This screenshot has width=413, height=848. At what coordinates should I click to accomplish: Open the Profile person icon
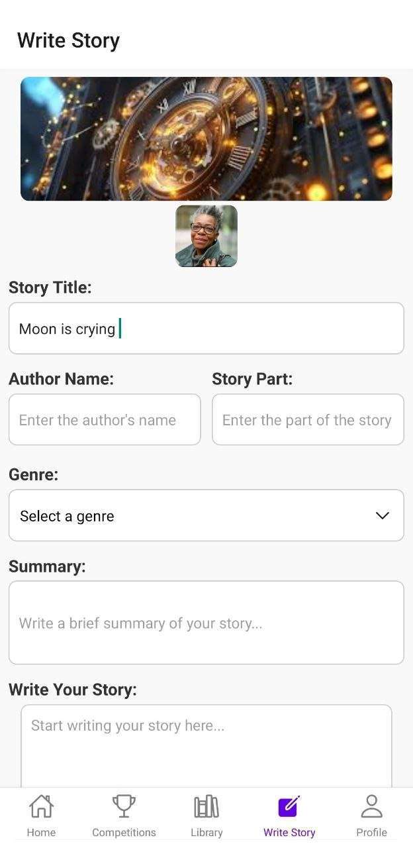[x=372, y=806]
